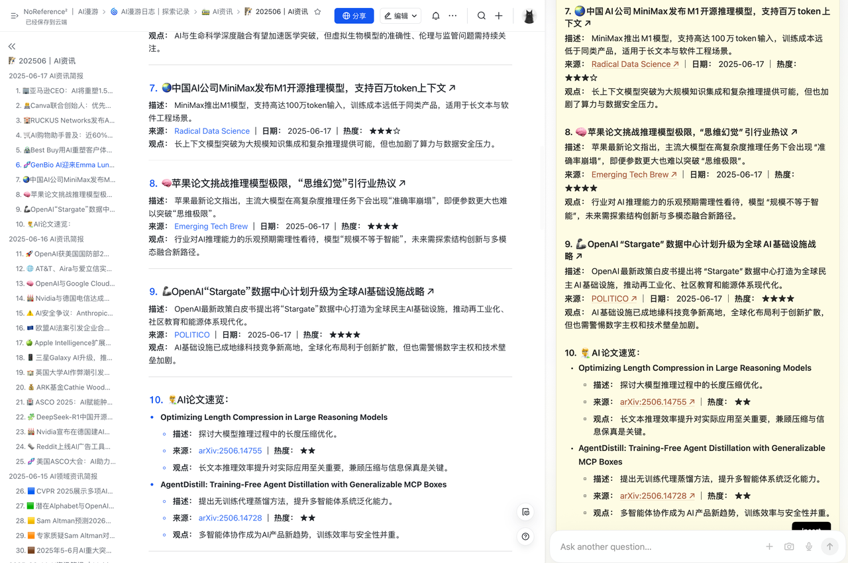Screen dimensions: 848x563
Task: Open arXiv:2506.14728 link in document
Action: pyautogui.click(x=231, y=518)
